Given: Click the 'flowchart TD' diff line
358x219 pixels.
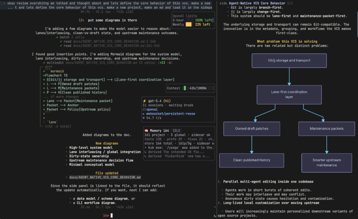Looking at the screenshot, I should click(x=56, y=75).
